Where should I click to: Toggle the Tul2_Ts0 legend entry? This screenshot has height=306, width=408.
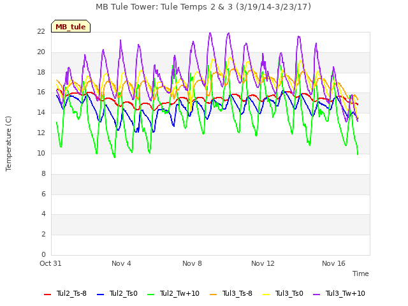pyautogui.click(x=117, y=293)
